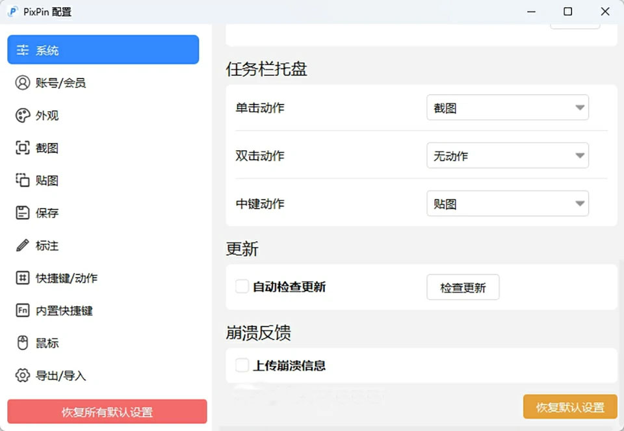Click the user icon for 账号/会员
Screen dimensions: 624x431
tap(23, 83)
